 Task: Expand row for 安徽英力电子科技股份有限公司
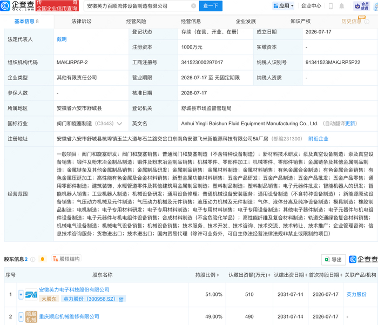pos(21,295)
